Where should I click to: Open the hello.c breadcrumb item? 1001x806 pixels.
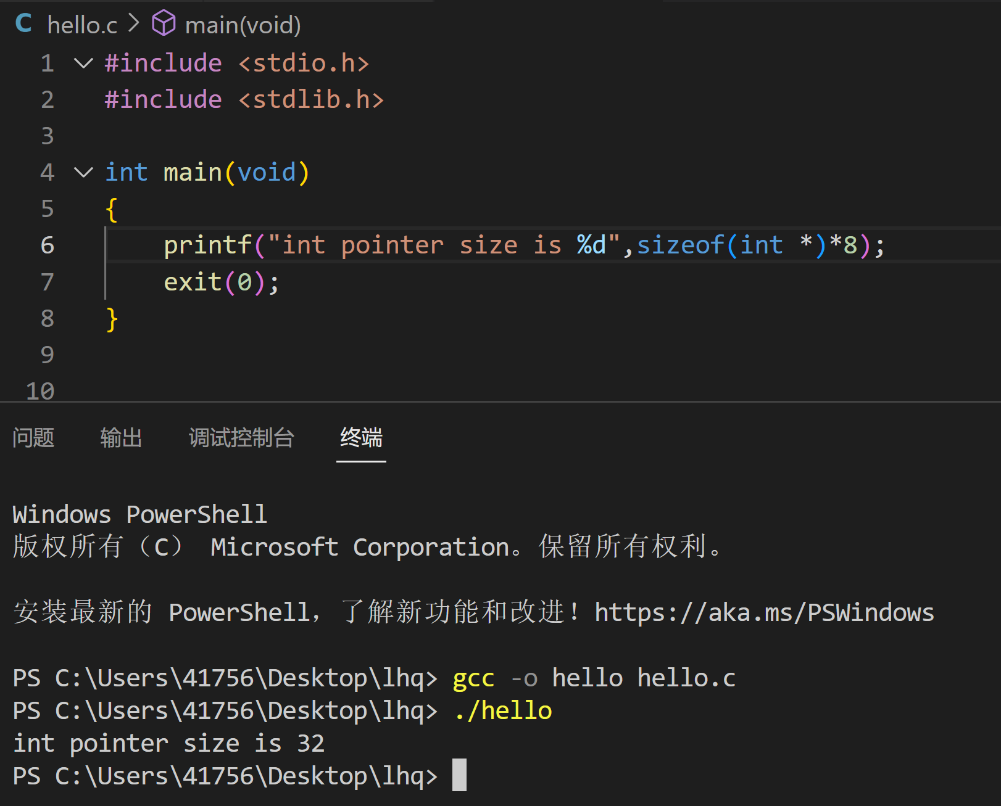82,25
